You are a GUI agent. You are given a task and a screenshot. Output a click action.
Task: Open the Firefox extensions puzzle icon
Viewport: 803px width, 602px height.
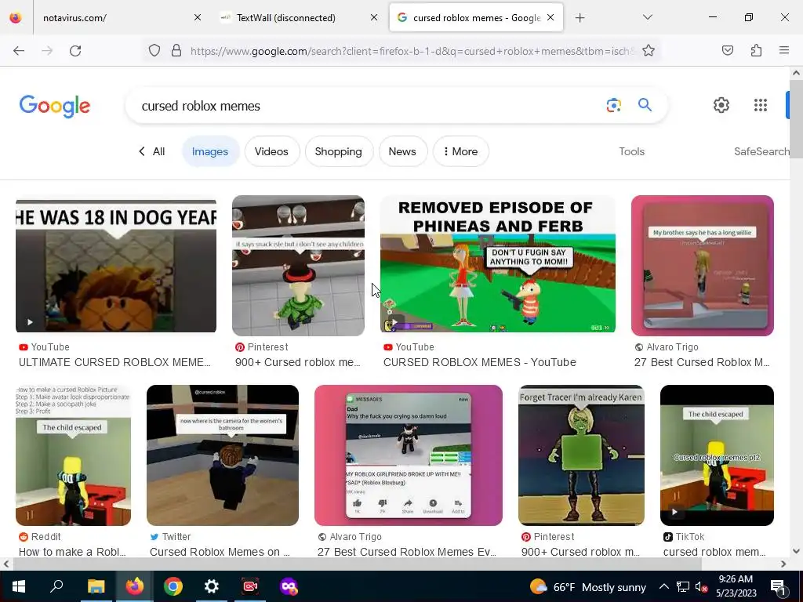pyautogui.click(x=756, y=50)
